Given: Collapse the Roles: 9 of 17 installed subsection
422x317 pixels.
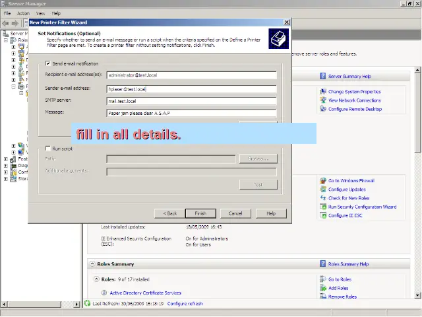Looking at the screenshot, I should 96,279.
